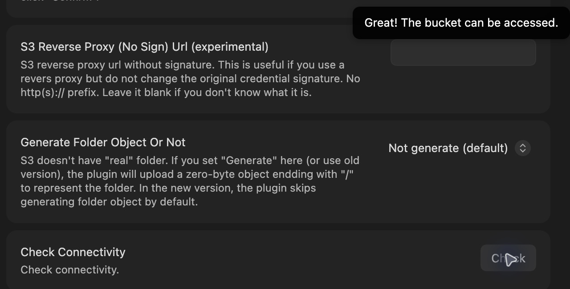Viewport: 570px width, 289px height.
Task: Click the S3 reverse proxy description paragraph
Action: tap(191, 79)
